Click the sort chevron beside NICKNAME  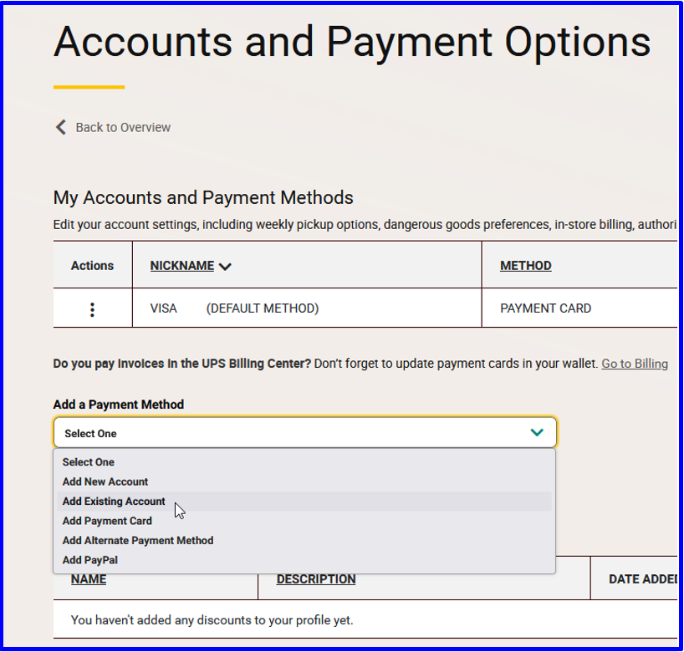click(x=225, y=267)
